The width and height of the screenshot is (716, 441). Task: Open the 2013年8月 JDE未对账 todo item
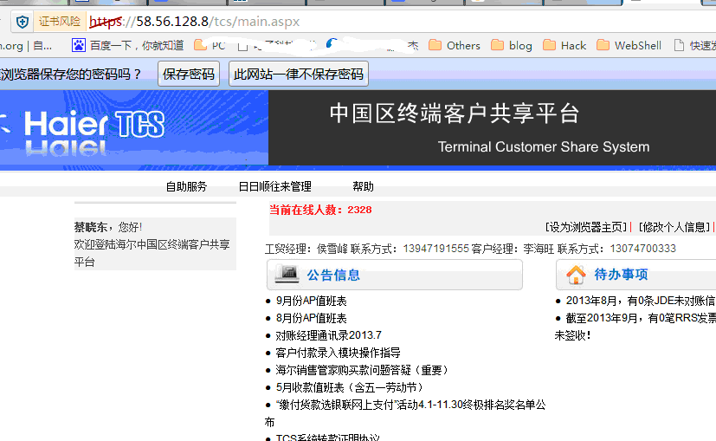click(641, 301)
